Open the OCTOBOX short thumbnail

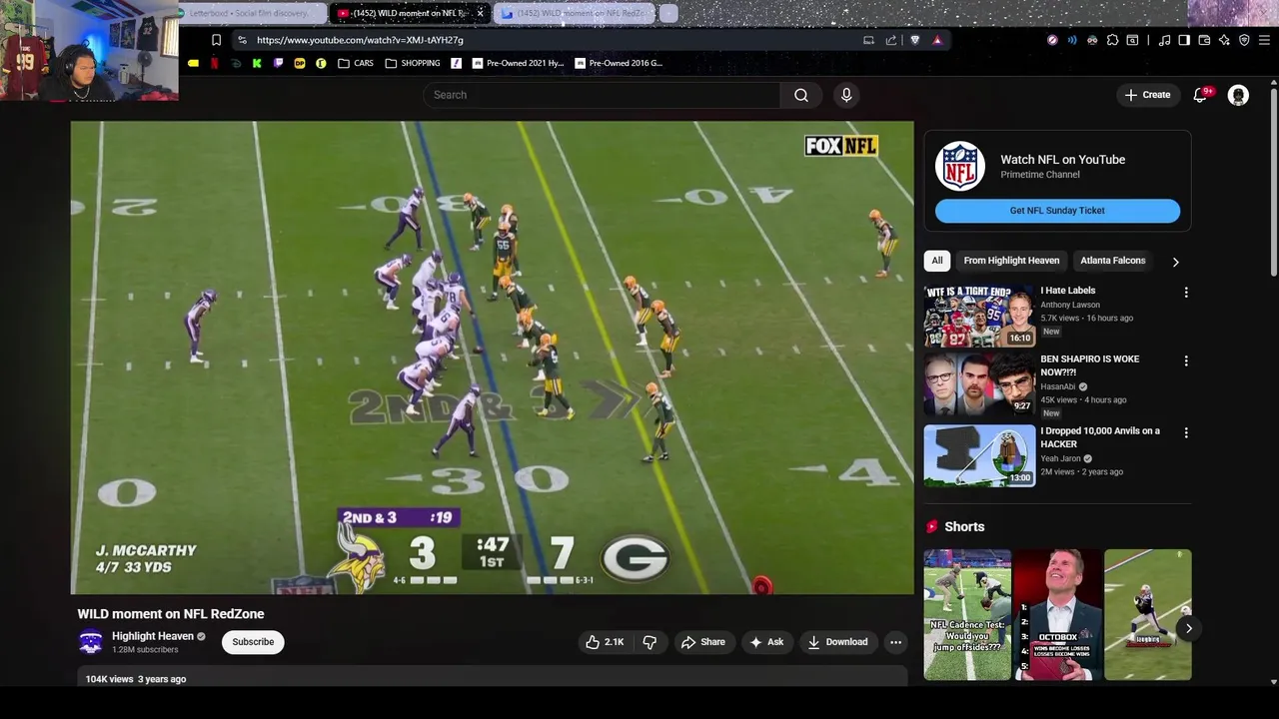1057,614
